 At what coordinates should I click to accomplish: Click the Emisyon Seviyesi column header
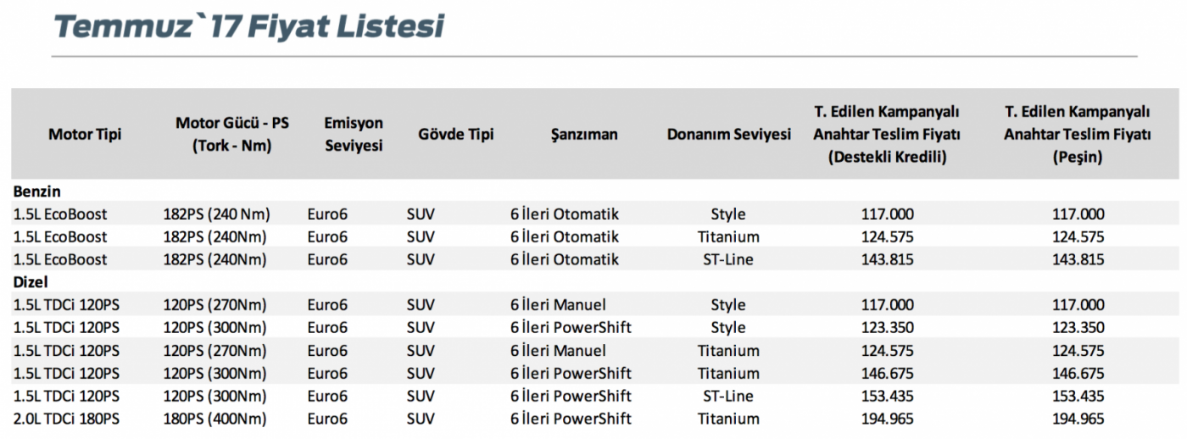pyautogui.click(x=354, y=134)
